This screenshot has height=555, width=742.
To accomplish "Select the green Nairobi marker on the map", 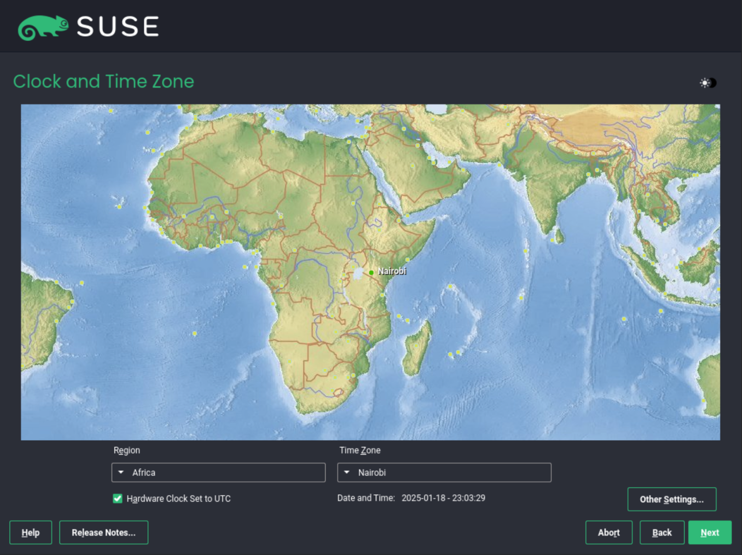I will tap(371, 272).
